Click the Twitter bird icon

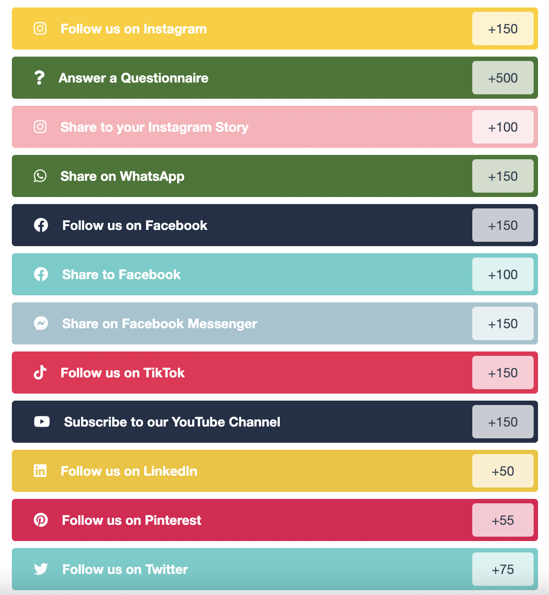(41, 569)
